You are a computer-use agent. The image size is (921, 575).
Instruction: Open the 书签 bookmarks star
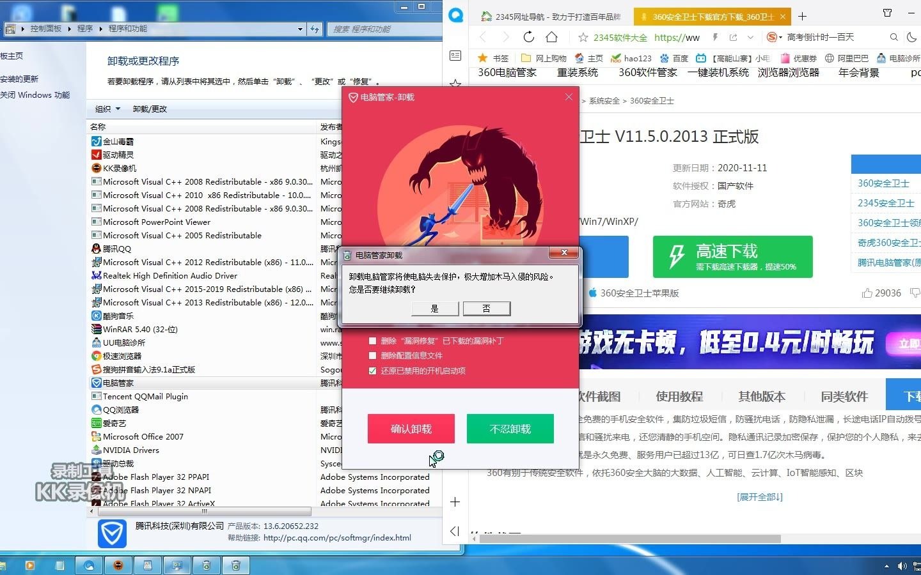point(493,58)
